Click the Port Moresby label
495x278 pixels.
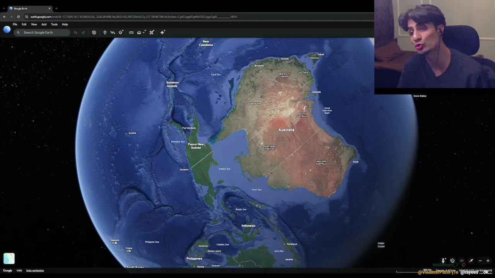(x=189, y=128)
